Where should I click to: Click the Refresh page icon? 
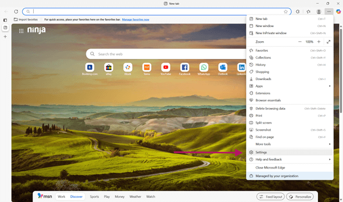pyautogui.click(x=16, y=11)
